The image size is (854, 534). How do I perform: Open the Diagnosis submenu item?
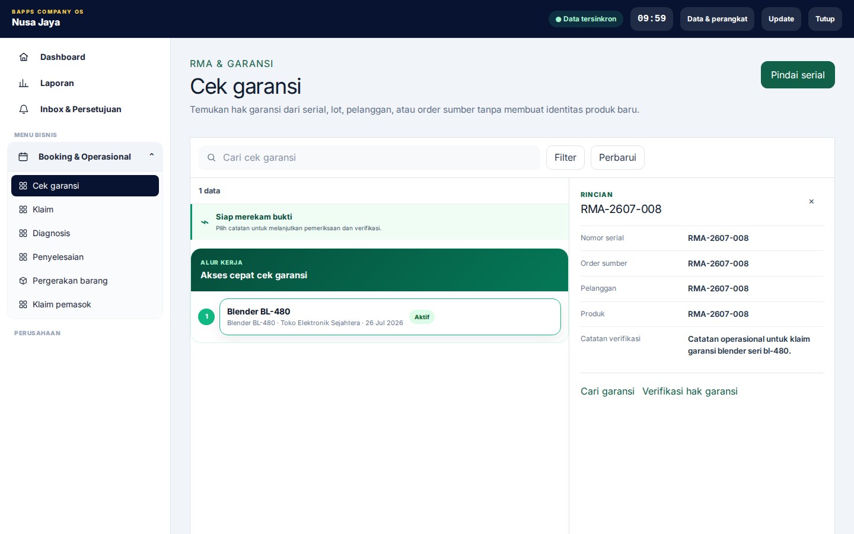tap(85, 233)
